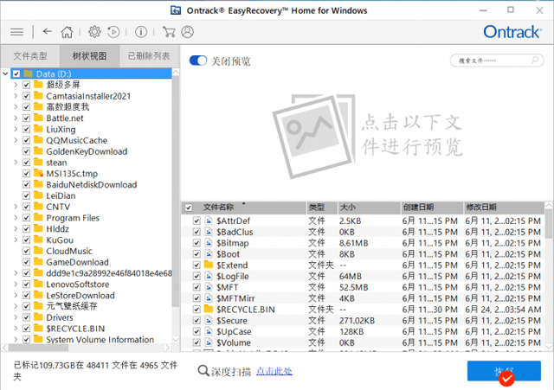
Task: Return to the home screen icon
Action: (x=67, y=32)
